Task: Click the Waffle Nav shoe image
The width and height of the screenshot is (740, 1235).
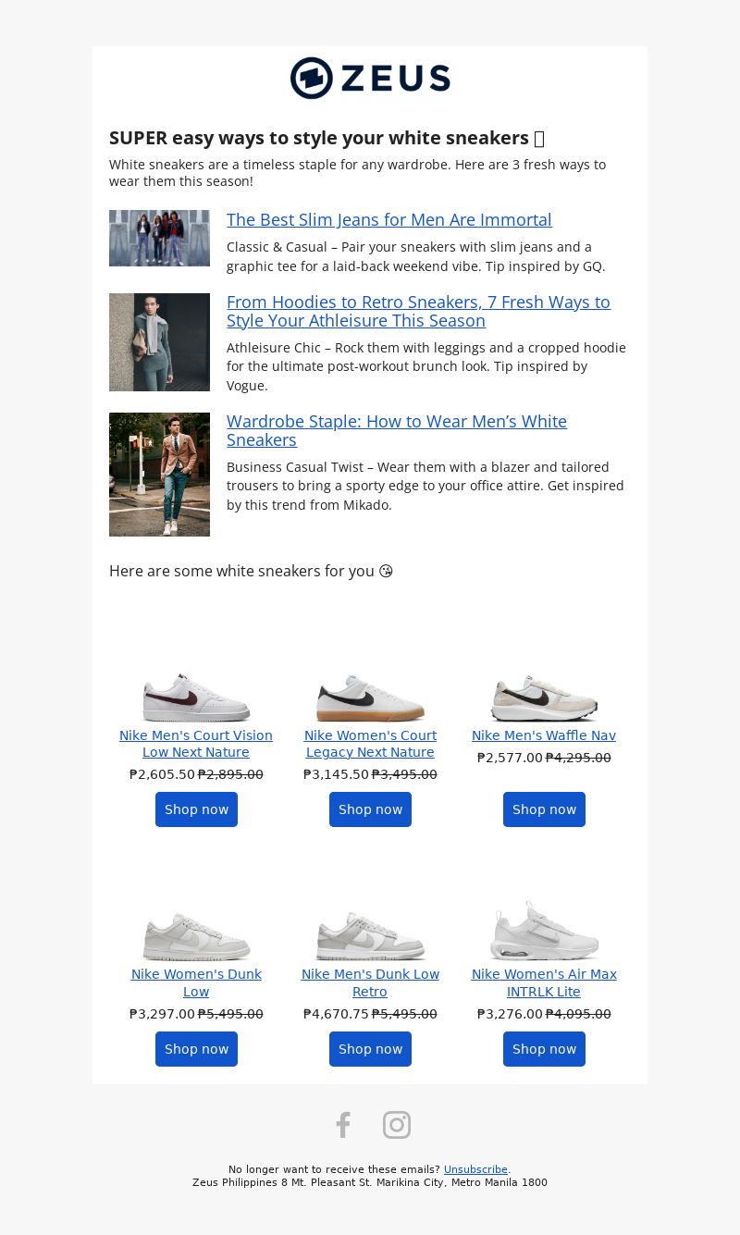Action: tap(544, 698)
